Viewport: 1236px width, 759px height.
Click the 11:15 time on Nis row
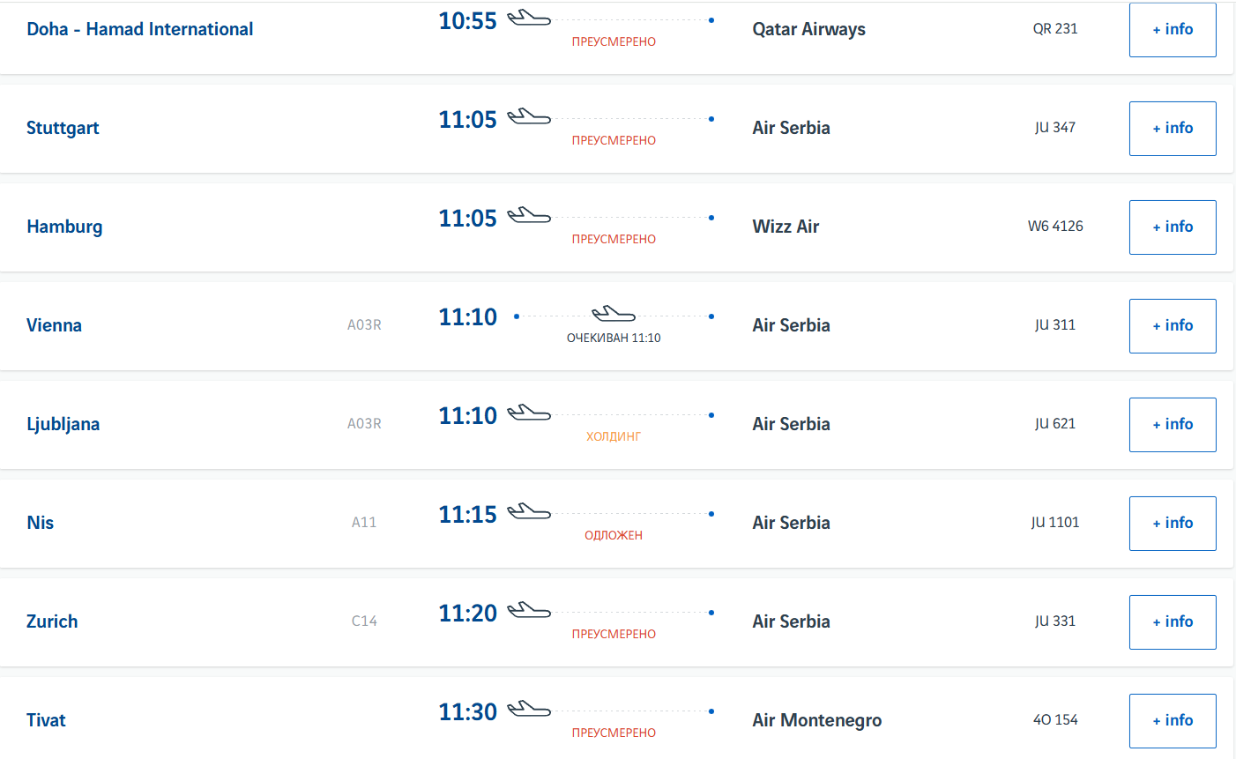tap(468, 514)
